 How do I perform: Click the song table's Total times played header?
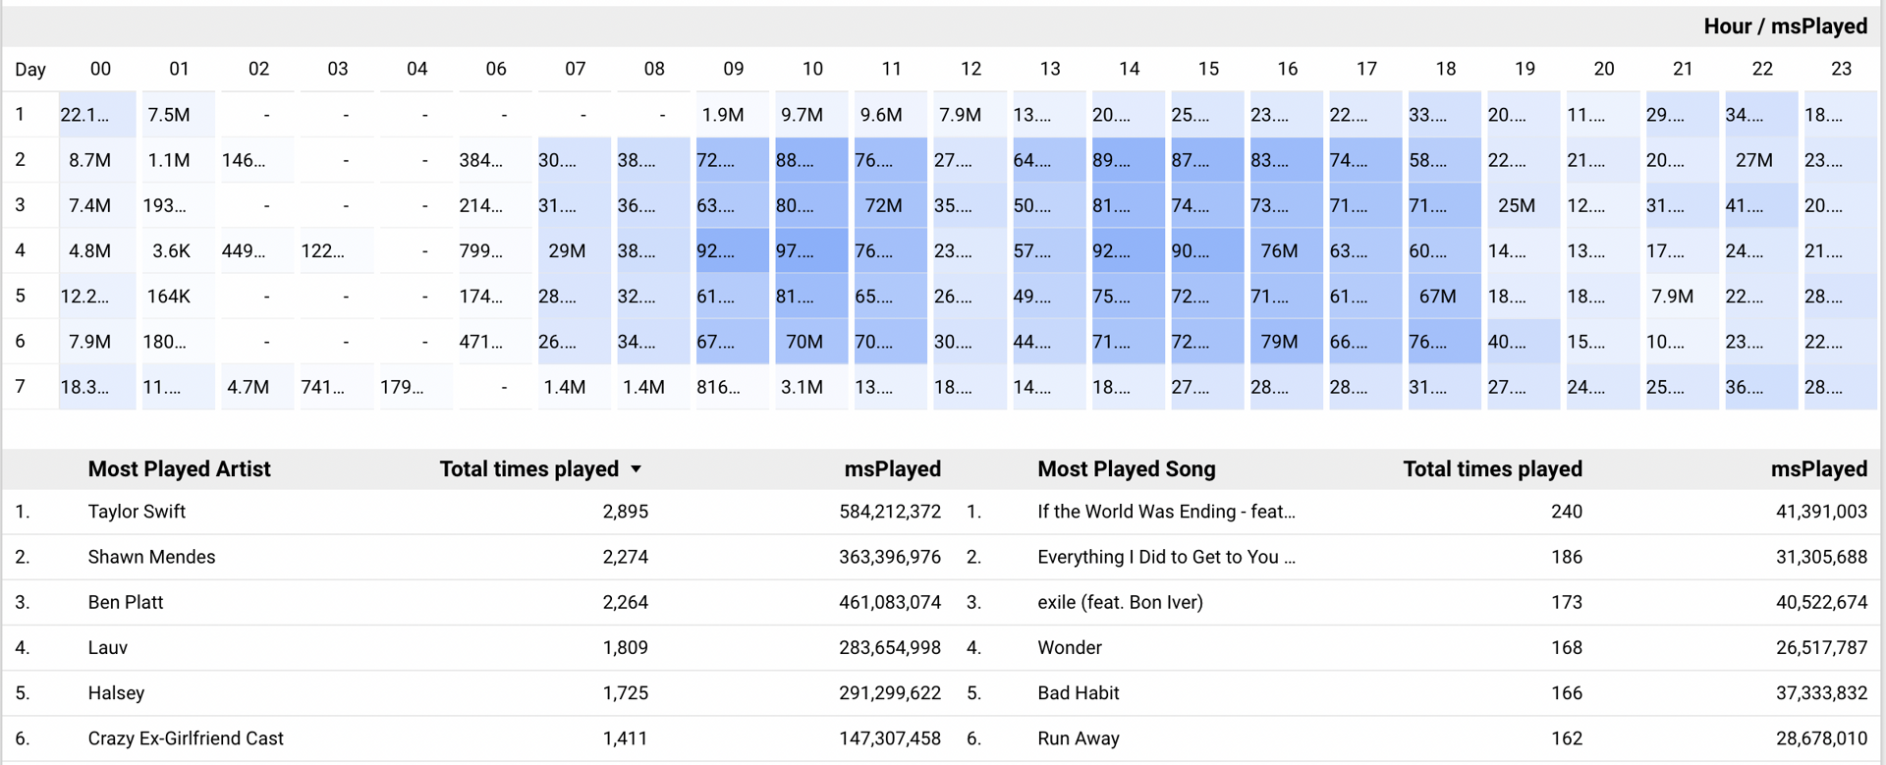[1491, 469]
